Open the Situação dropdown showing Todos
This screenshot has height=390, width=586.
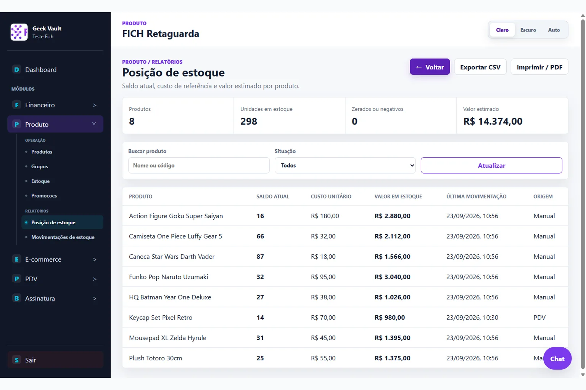(345, 165)
